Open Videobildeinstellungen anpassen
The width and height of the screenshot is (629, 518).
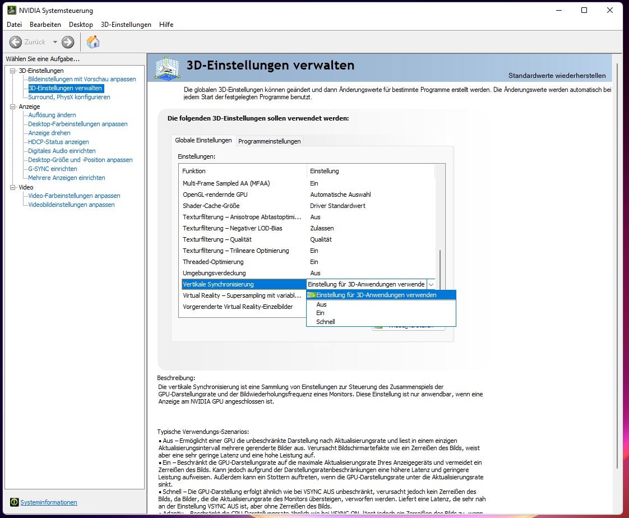tap(71, 205)
